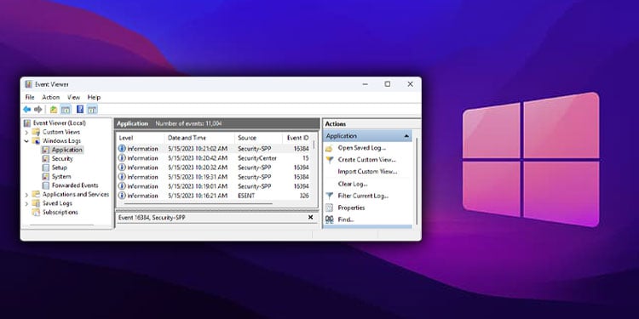Click info icon of ESENT event row
The image size is (639, 319).
tap(122, 196)
